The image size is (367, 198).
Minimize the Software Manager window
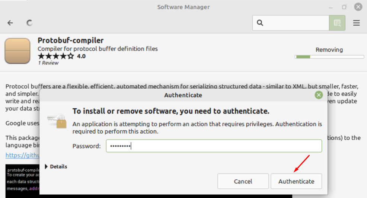(x=331, y=7)
